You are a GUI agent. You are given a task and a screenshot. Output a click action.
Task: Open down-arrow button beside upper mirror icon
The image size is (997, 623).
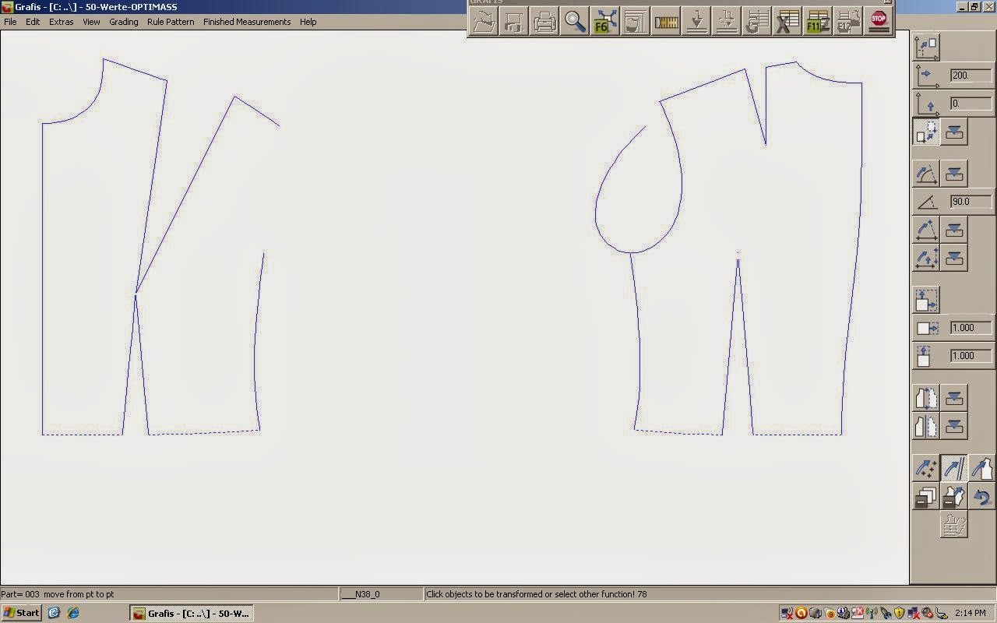click(x=954, y=398)
